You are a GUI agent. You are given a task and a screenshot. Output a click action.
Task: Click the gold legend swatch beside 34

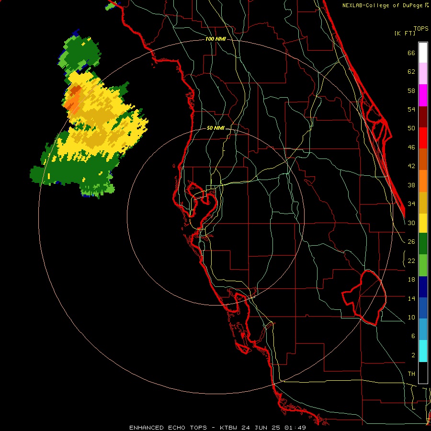tap(423, 203)
